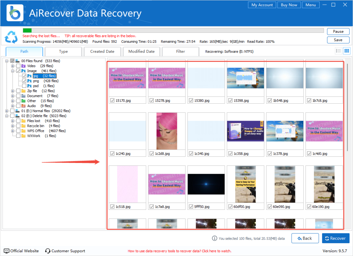Screen dimensions: 353x256
Task: Expand the 01 (E:) Normal files node
Action: [x=7, y=111]
